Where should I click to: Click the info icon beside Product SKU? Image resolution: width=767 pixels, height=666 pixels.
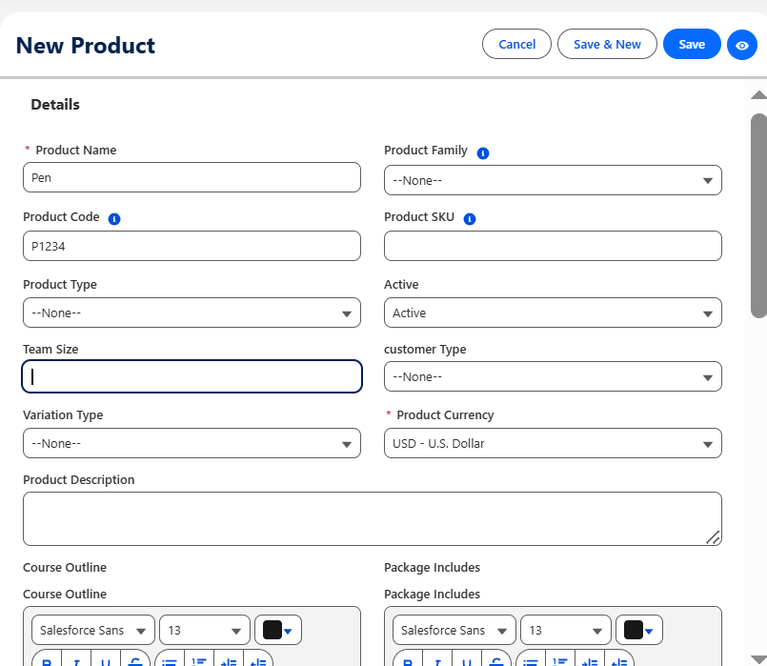470,219
